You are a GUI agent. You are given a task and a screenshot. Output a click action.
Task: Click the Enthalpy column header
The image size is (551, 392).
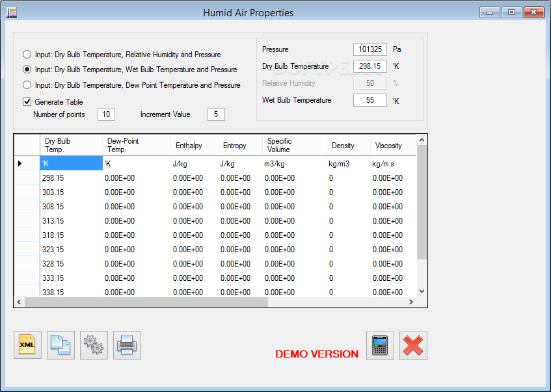[x=195, y=145]
